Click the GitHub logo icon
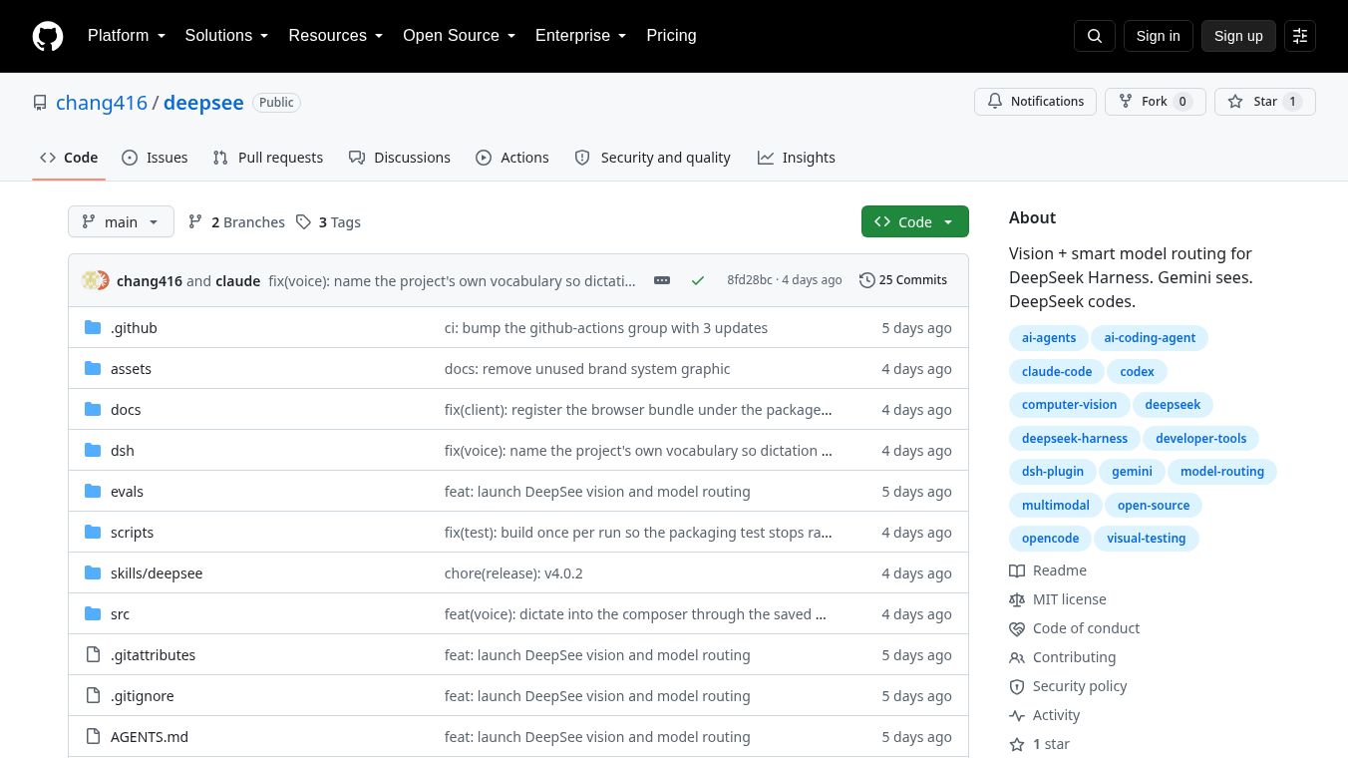 point(48,36)
